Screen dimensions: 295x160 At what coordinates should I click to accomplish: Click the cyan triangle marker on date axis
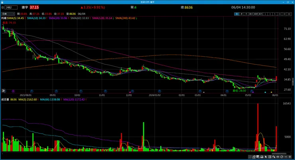[x=265, y=92]
